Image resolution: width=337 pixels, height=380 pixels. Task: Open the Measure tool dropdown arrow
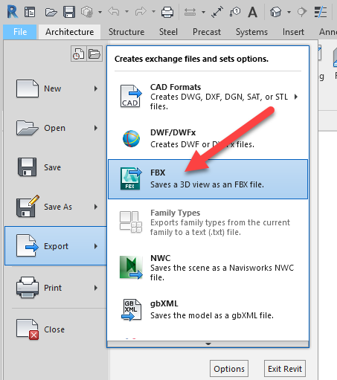[x=203, y=12]
